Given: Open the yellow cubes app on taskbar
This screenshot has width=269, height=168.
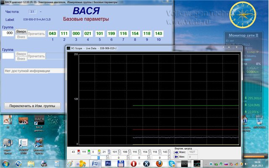Looking at the screenshot, I should [x=82, y=164].
